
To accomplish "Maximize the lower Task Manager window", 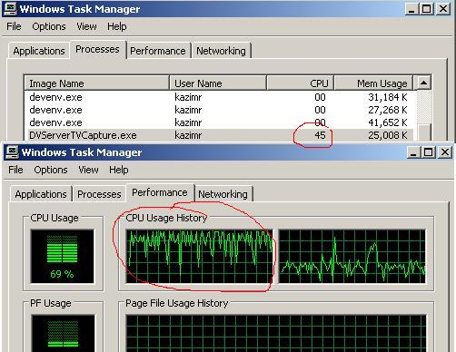I will tap(428, 152).
